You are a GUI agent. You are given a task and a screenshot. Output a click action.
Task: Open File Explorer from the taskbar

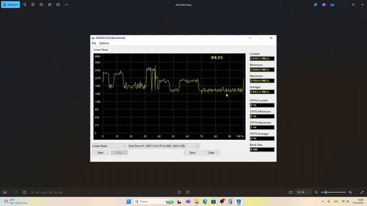pos(196,201)
